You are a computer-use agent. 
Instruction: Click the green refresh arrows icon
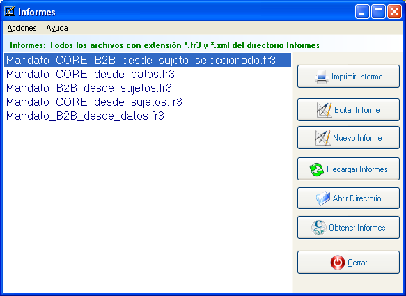tap(316, 170)
